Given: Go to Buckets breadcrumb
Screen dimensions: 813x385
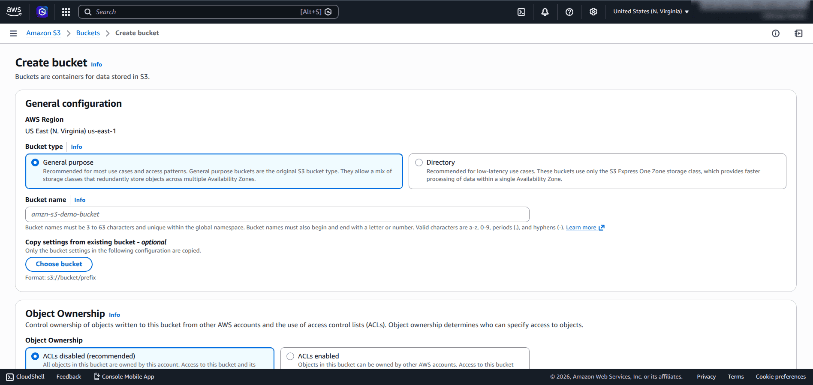Looking at the screenshot, I should [x=88, y=33].
